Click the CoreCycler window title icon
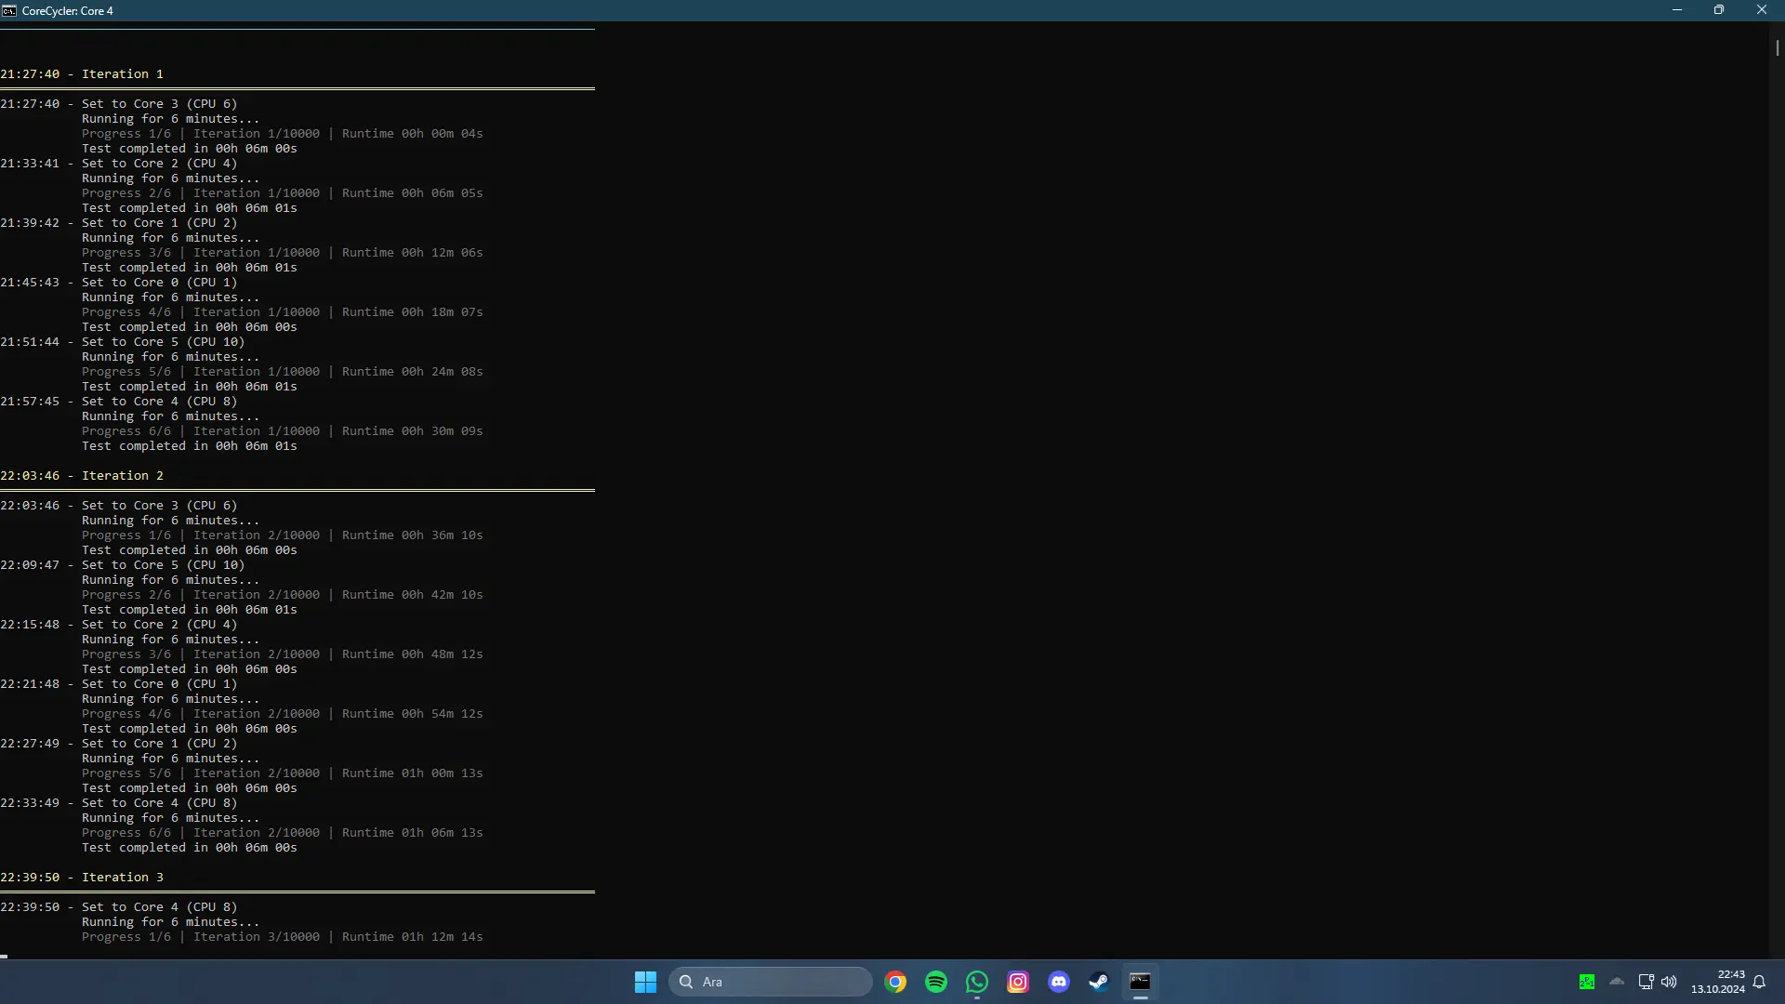The height and width of the screenshot is (1004, 1785). (9, 10)
